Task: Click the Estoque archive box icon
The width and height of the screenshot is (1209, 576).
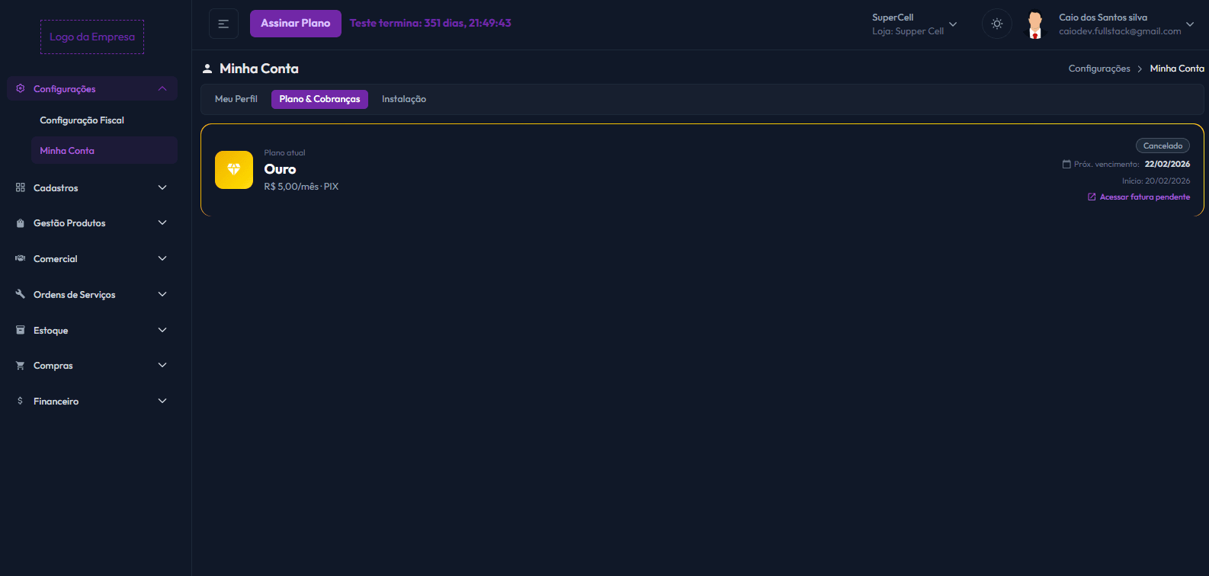Action: [21, 330]
